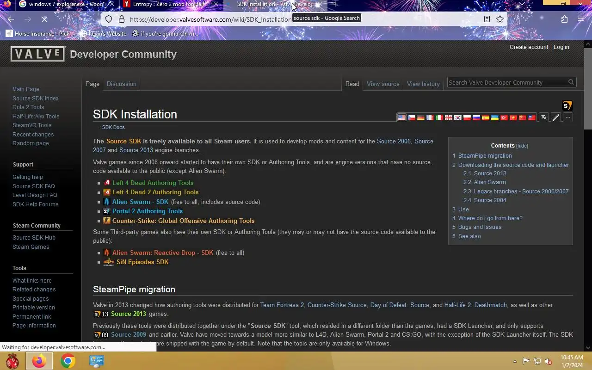Viewport: 592px width, 370px height.
Task: Open Recent changes in sidebar
Action: 33,134
